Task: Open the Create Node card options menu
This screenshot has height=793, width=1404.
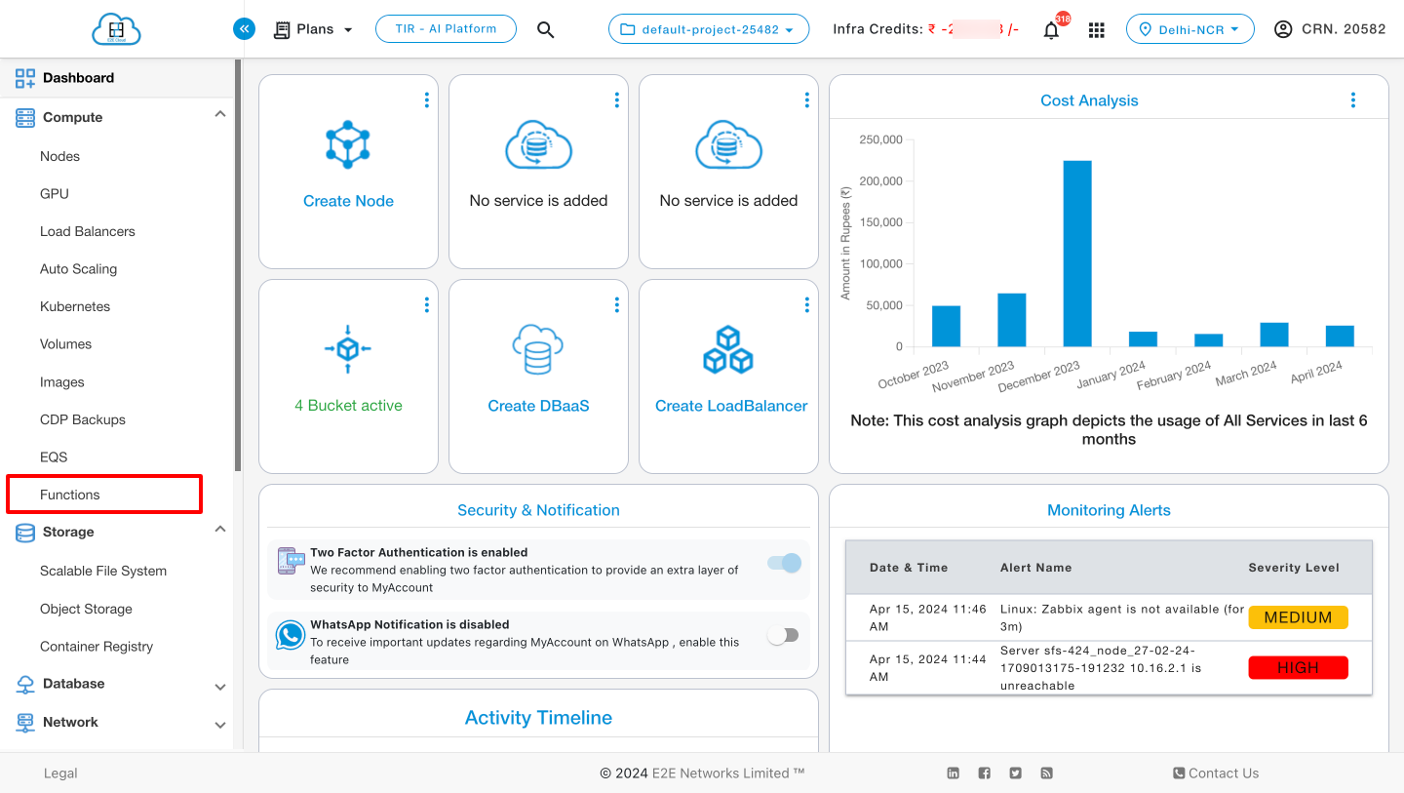Action: (x=426, y=99)
